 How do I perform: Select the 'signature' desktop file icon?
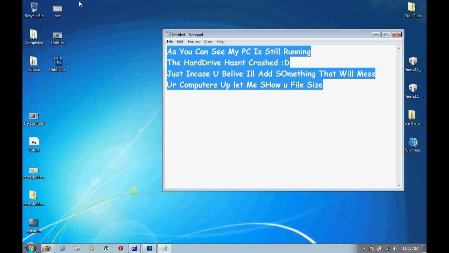click(x=34, y=225)
